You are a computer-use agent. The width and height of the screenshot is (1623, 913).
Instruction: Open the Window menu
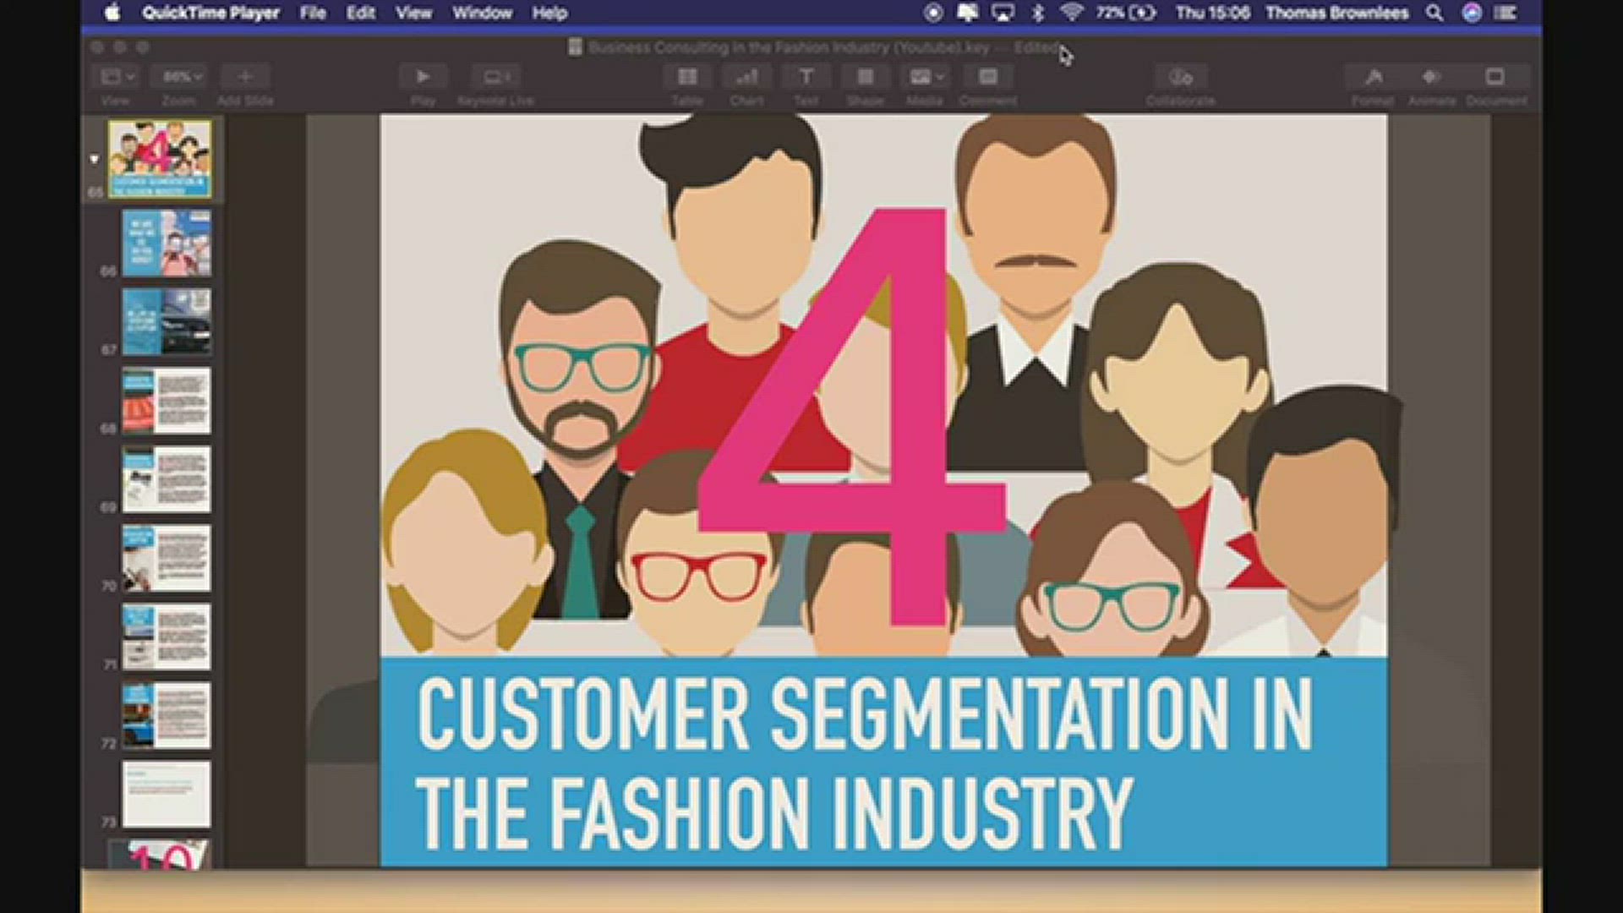pos(482,13)
